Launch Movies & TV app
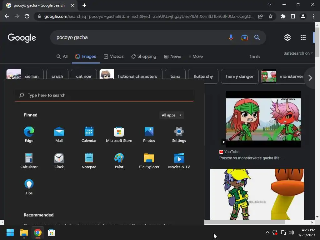Viewport: 320px width, 240px height. click(179, 161)
